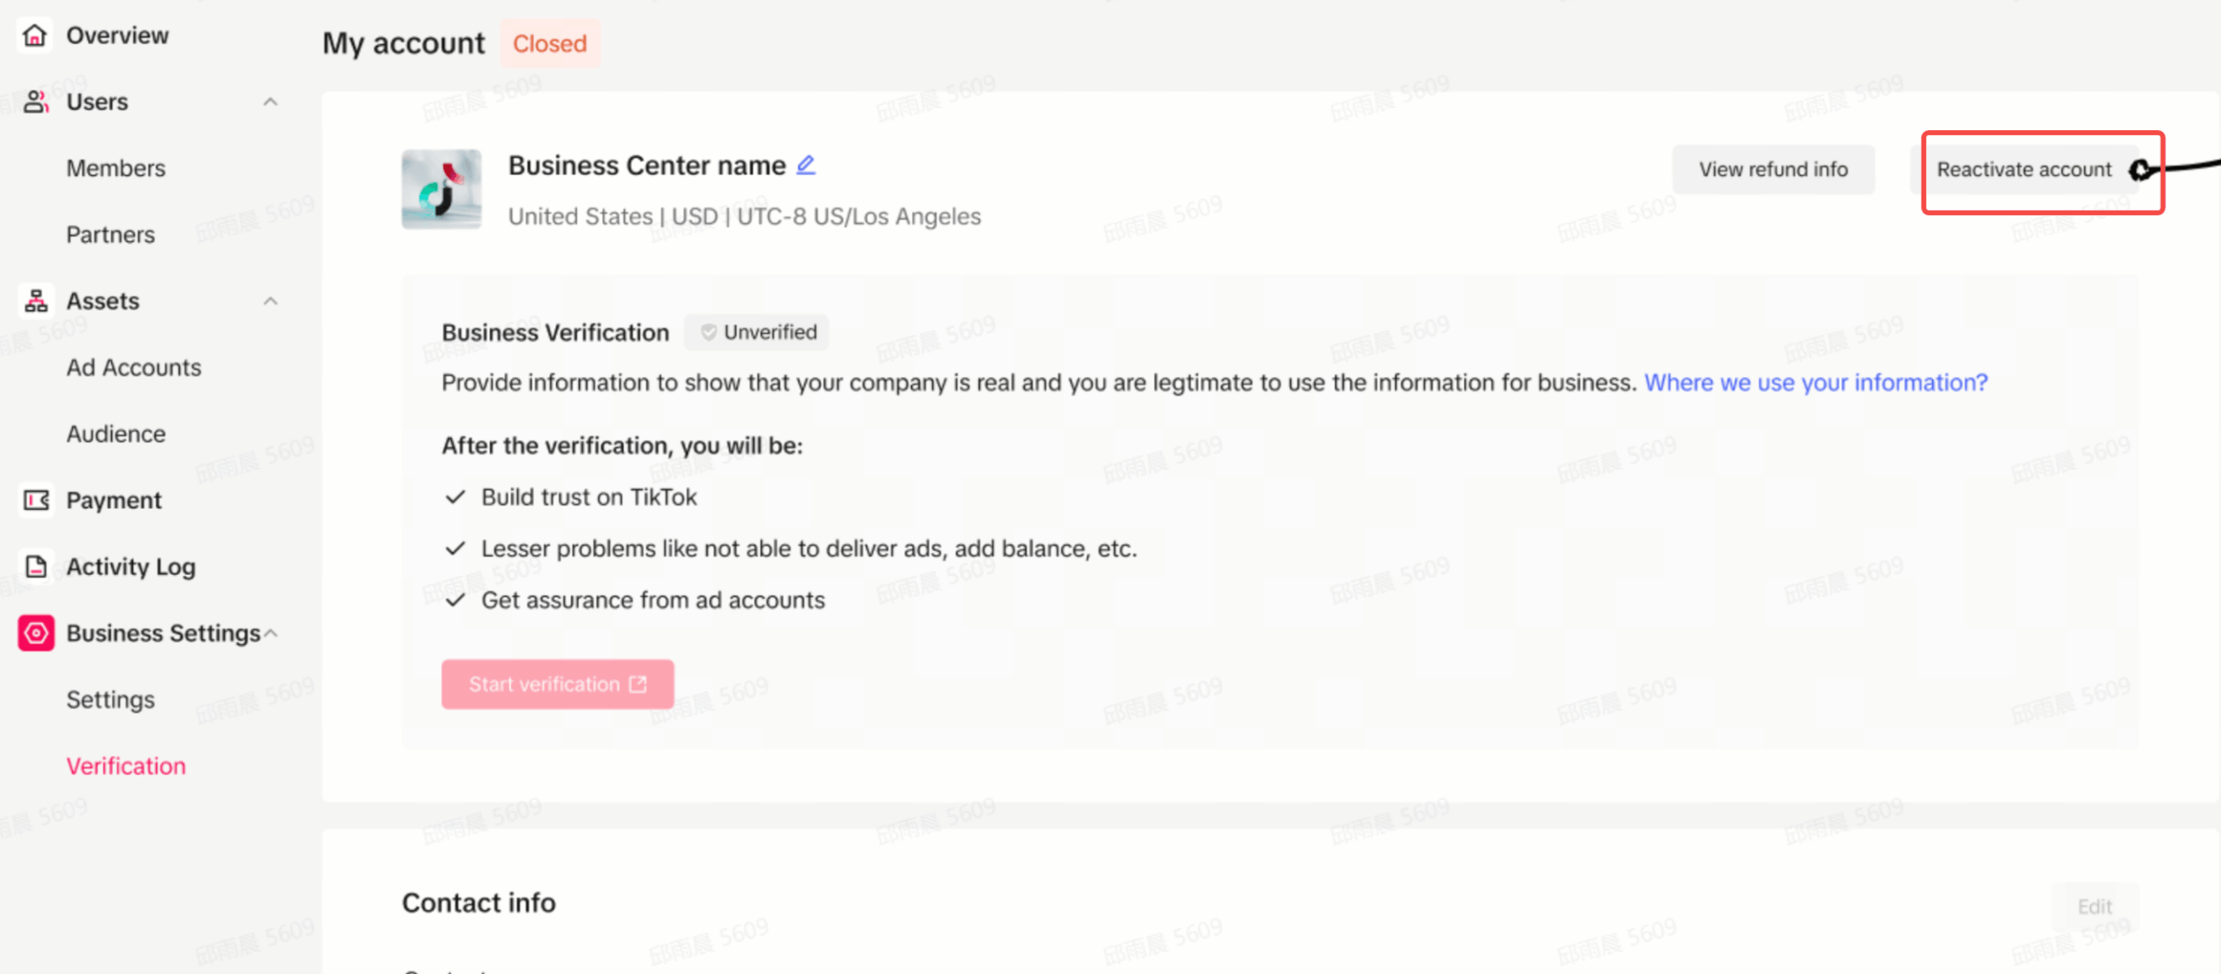Collapse the Users section chevron
The width and height of the screenshot is (2221, 974).
click(x=271, y=102)
